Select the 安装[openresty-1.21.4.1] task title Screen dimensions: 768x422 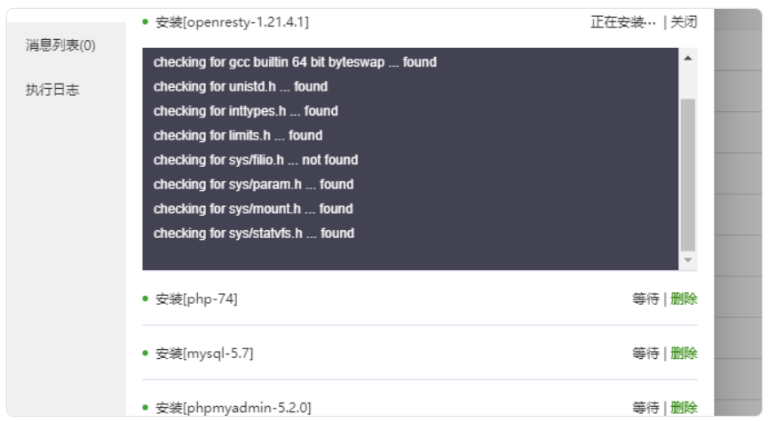coord(232,22)
